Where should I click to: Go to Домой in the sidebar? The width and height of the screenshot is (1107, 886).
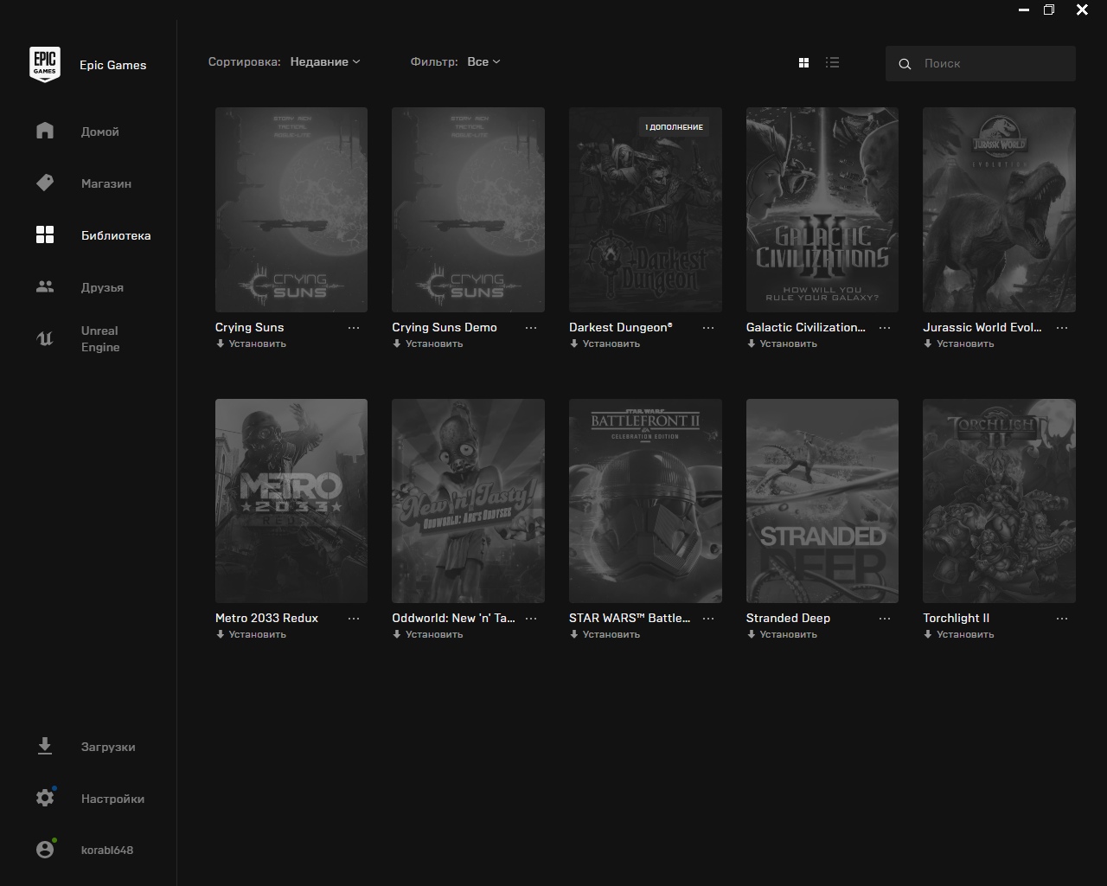click(x=100, y=132)
